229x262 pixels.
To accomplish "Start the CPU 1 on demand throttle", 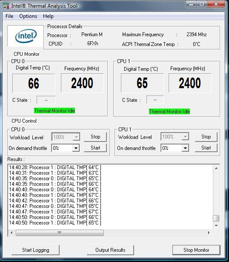I will tap(206, 148).
